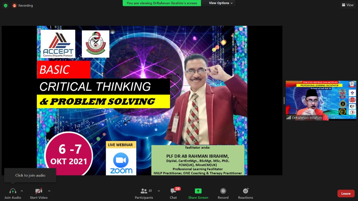
Task: Leave the meeting
Action: tap(346, 193)
